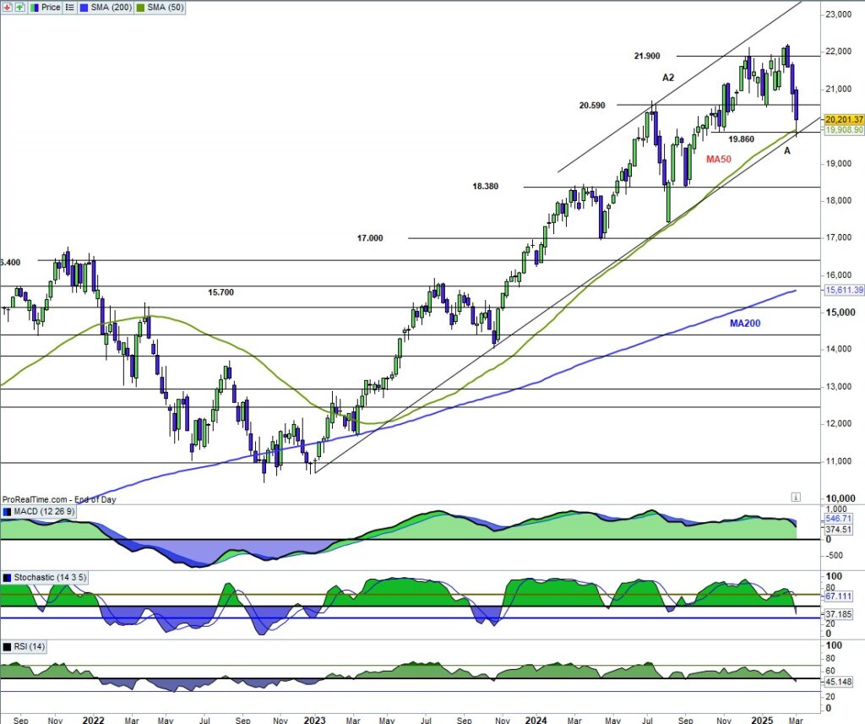Click the Price label in toolbar
Image resolution: width=865 pixels, height=724 pixels.
50,7
